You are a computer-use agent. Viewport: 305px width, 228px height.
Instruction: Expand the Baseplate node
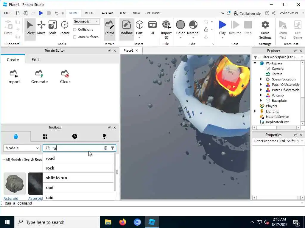[261, 100]
